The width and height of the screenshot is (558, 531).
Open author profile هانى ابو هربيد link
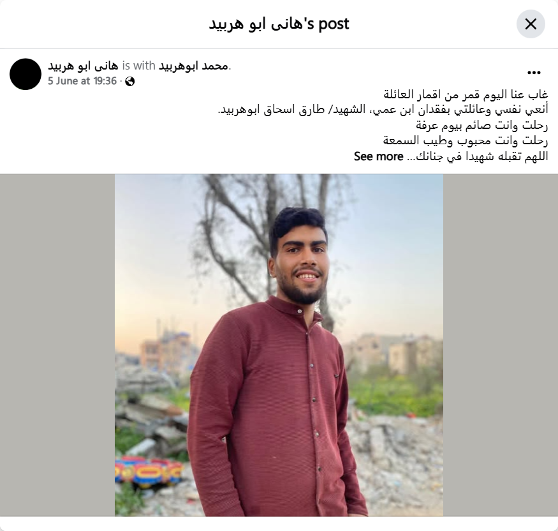[x=84, y=66]
